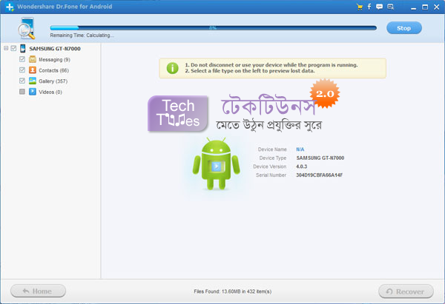Click the Messaging envelope icon
This screenshot has width=445, height=304.
point(33,59)
